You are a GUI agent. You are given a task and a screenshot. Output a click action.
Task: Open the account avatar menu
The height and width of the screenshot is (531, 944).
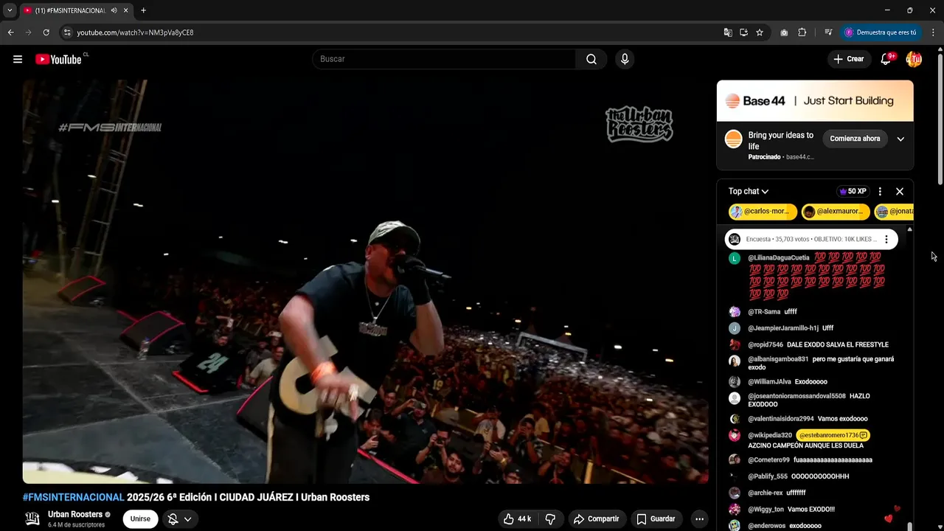(914, 59)
